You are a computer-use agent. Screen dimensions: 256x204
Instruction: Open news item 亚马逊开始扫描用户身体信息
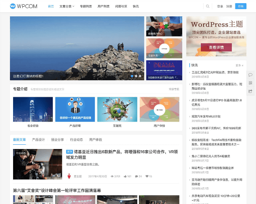(x=217, y=182)
